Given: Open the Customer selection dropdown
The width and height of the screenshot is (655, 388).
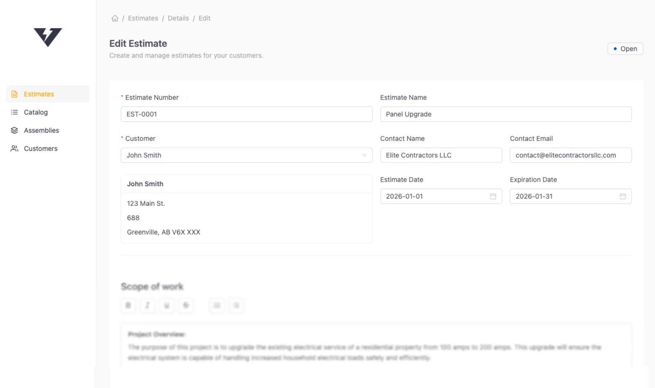Looking at the screenshot, I should point(246,155).
